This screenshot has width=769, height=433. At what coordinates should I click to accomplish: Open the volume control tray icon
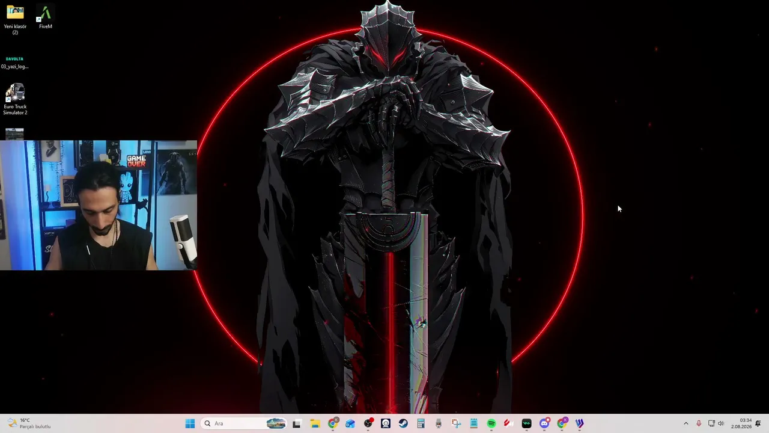(x=721, y=423)
